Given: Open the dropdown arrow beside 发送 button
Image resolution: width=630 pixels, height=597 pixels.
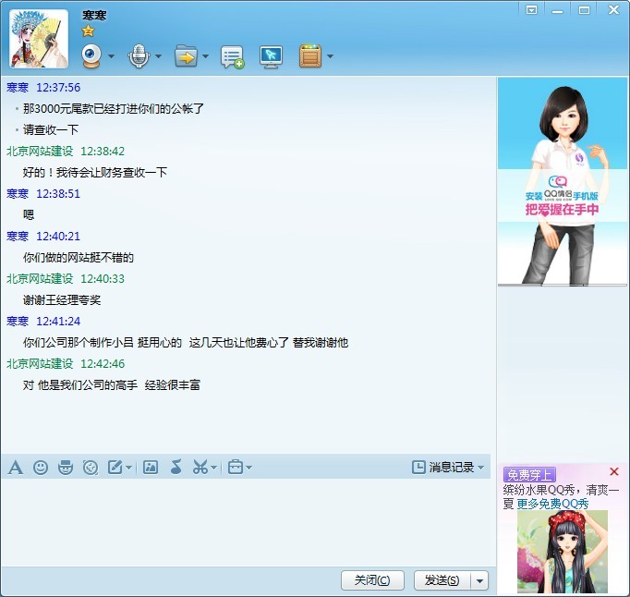Looking at the screenshot, I should [x=479, y=580].
